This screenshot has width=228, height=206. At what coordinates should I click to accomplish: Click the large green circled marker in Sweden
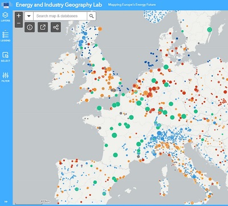click(x=210, y=30)
